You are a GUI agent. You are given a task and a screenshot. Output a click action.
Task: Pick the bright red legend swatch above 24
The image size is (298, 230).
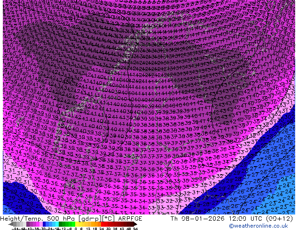[x=102, y=224]
